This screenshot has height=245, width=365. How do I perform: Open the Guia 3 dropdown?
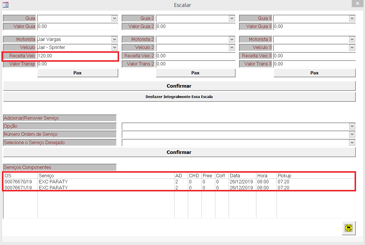click(x=352, y=18)
